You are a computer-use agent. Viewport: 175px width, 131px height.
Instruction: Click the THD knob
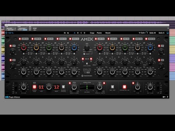tap(137, 87)
